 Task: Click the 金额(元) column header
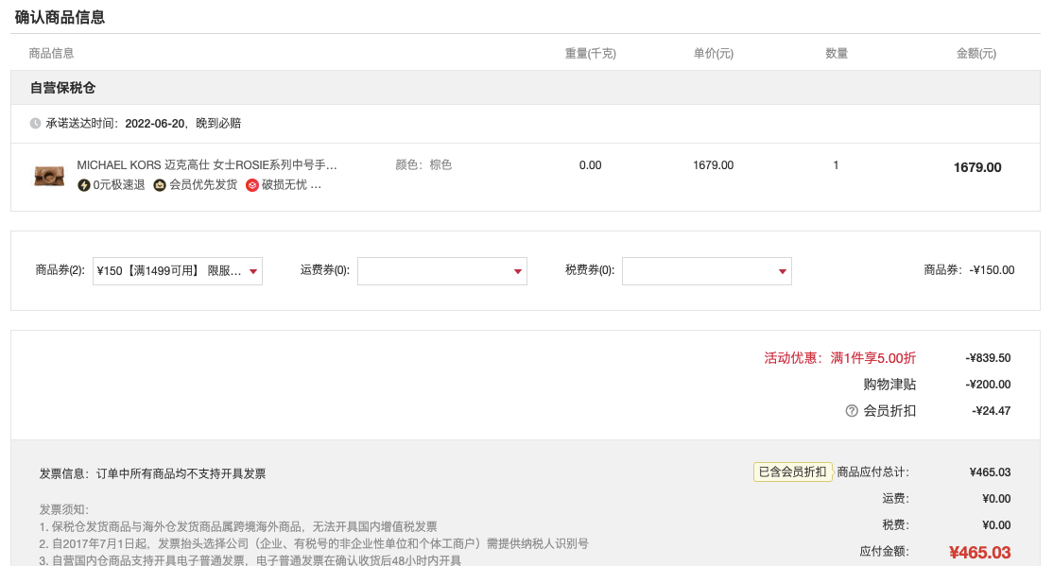point(976,53)
